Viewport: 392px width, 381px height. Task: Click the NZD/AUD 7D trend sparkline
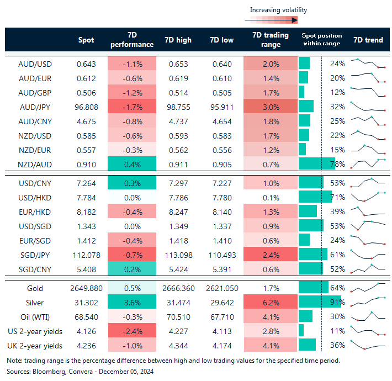point(368,164)
